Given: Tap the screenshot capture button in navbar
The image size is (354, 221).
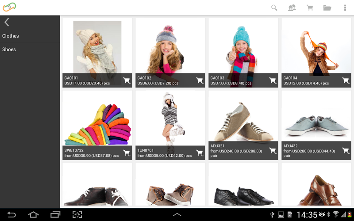Looking at the screenshot, I should coord(77,214).
